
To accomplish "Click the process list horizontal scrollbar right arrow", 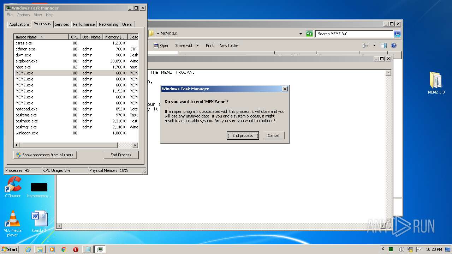I will coord(135,145).
